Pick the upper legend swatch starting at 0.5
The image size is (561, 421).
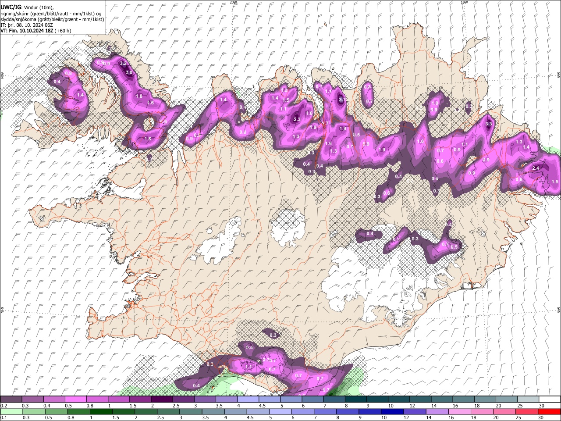tap(76, 400)
